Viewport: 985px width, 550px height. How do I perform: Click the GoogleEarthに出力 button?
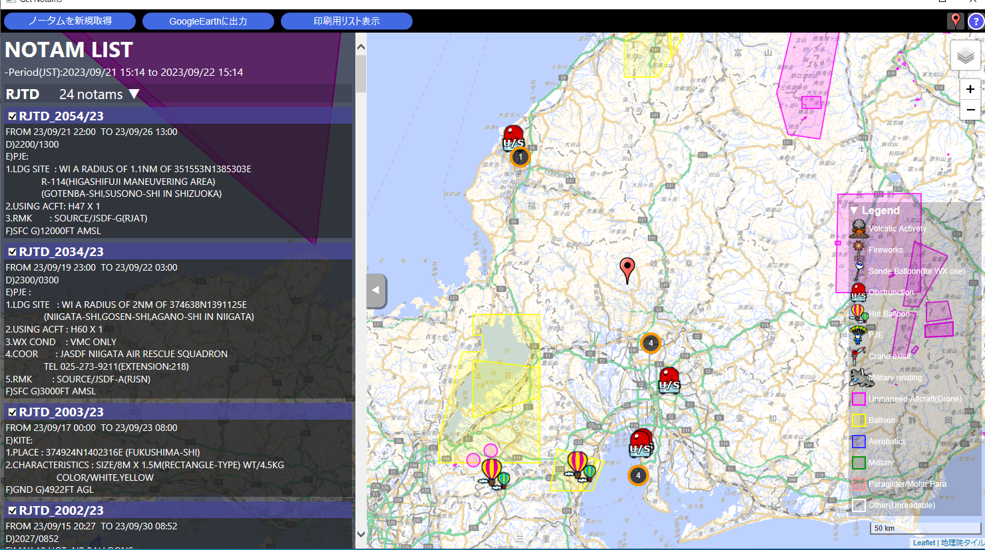tap(208, 21)
